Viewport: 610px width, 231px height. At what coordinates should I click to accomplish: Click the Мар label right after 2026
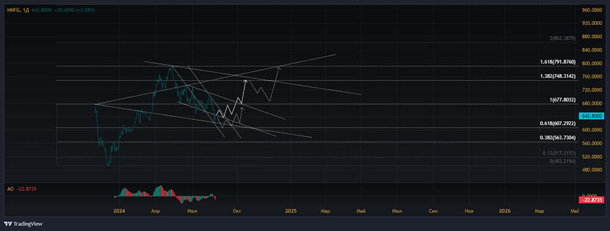pyautogui.click(x=539, y=211)
